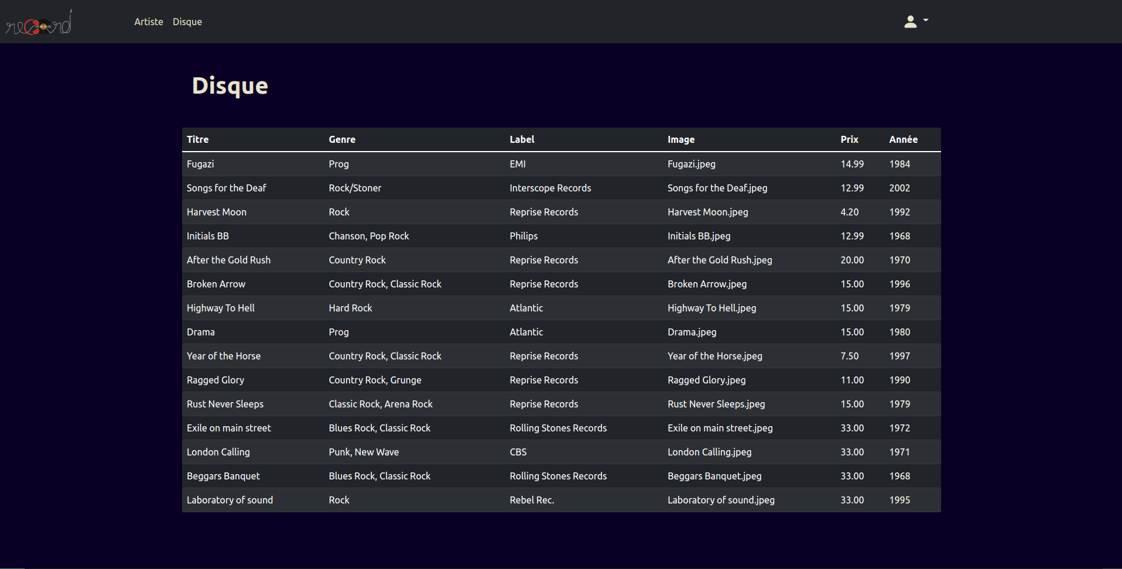Screen dimensions: 1122x569
Task: Click the Fugazi.jpeg image cell
Action: (x=692, y=164)
